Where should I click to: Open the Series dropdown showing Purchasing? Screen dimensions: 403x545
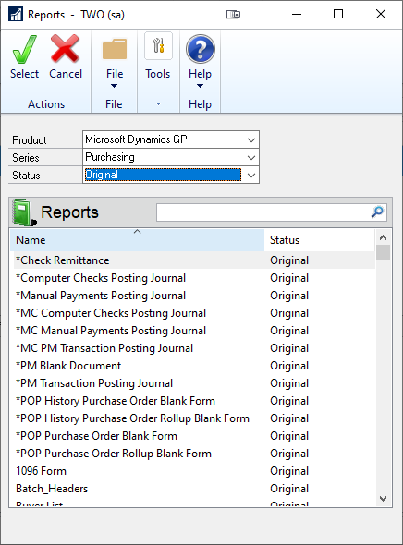pos(171,157)
